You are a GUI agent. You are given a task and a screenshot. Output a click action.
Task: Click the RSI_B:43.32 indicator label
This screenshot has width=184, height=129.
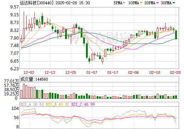pyautogui.click(x=57, y=104)
